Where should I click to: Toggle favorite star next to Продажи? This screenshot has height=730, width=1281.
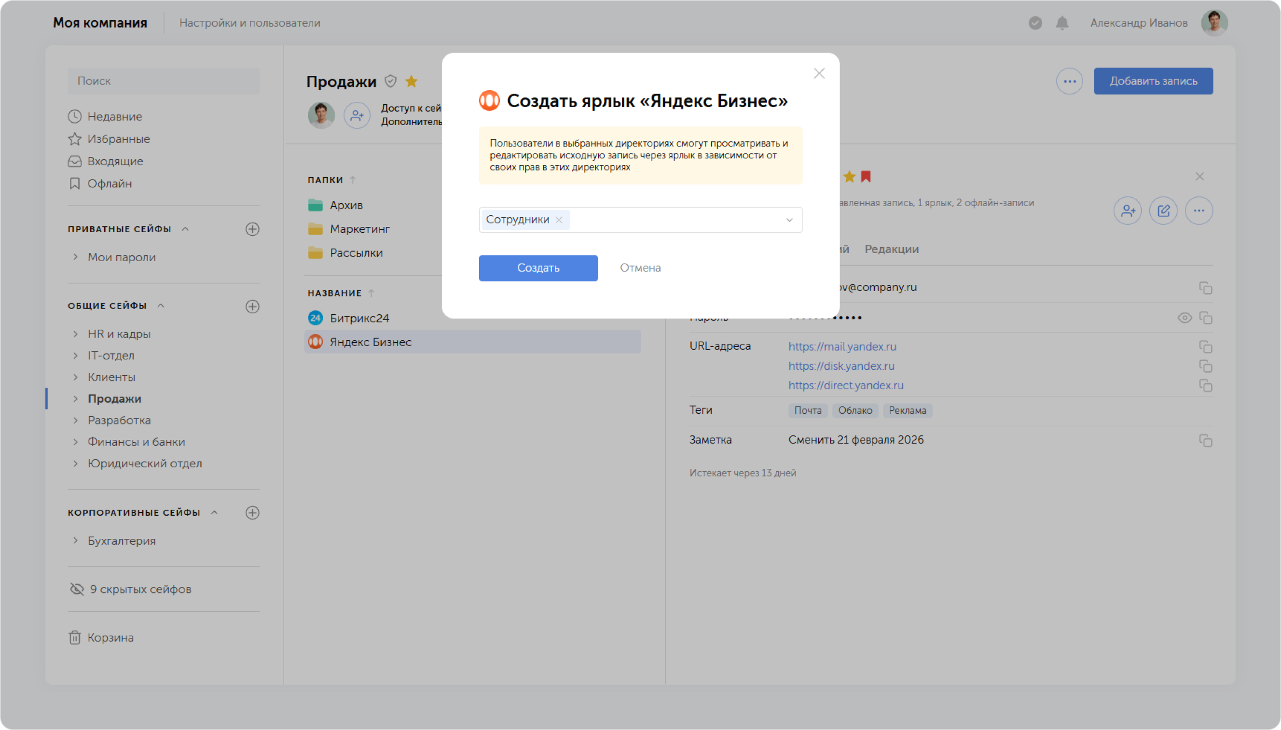coord(411,81)
